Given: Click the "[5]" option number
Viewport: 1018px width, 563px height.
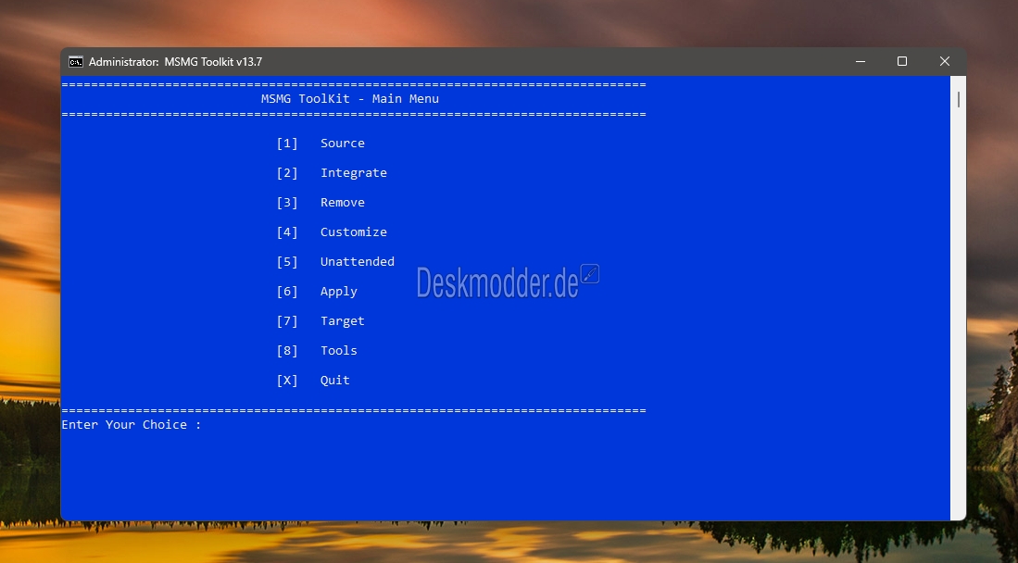Looking at the screenshot, I should 287,262.
